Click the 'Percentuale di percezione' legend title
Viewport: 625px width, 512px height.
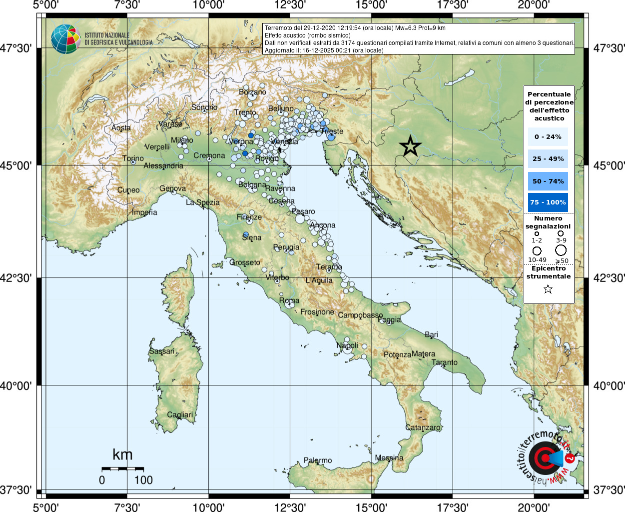click(x=549, y=106)
